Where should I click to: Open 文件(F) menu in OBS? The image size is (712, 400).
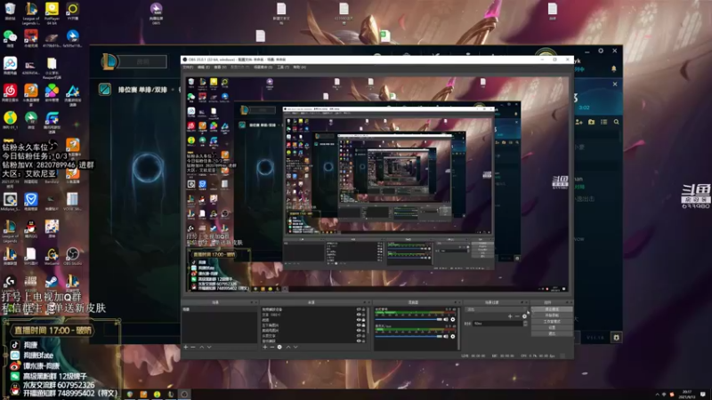click(x=188, y=67)
